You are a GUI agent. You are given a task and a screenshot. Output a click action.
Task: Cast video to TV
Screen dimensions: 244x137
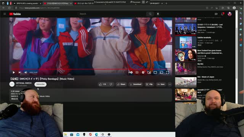click(161, 72)
